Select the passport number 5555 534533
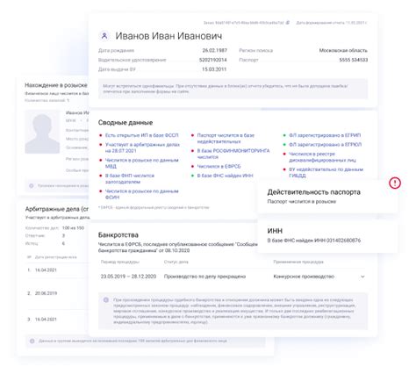The image size is (416, 374). point(354,60)
